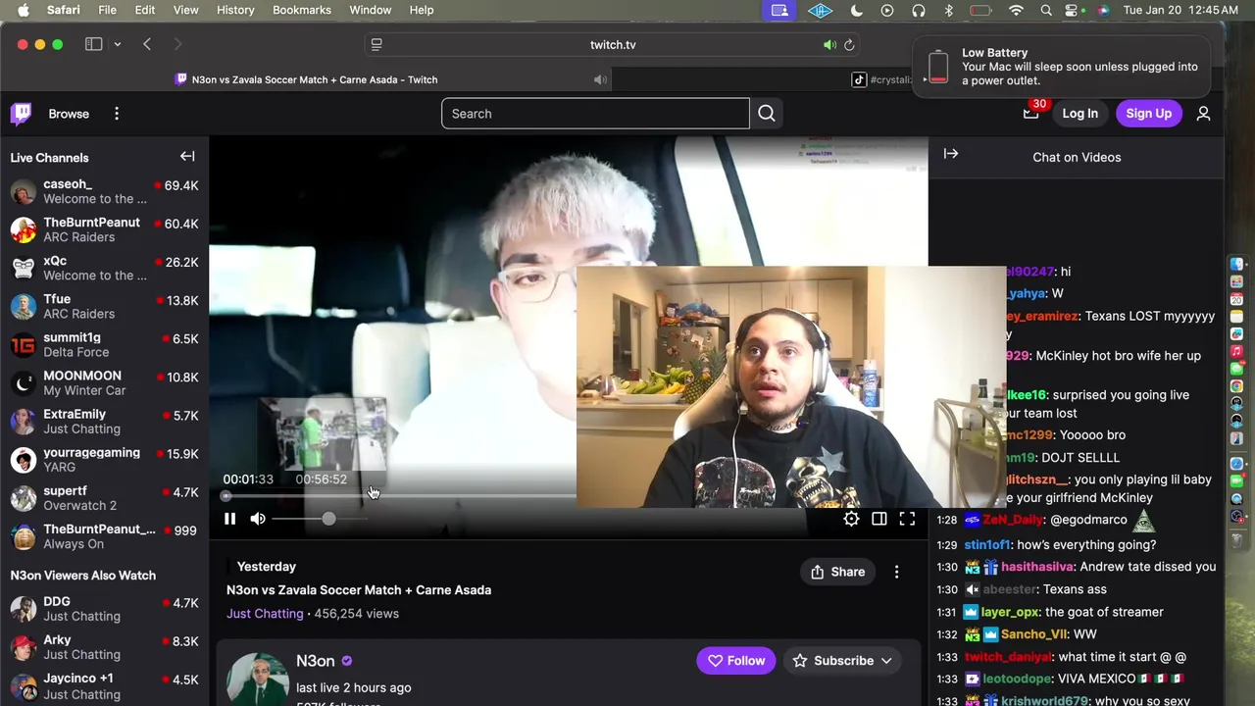Open the History menu
The width and height of the screenshot is (1255, 706).
(235, 10)
